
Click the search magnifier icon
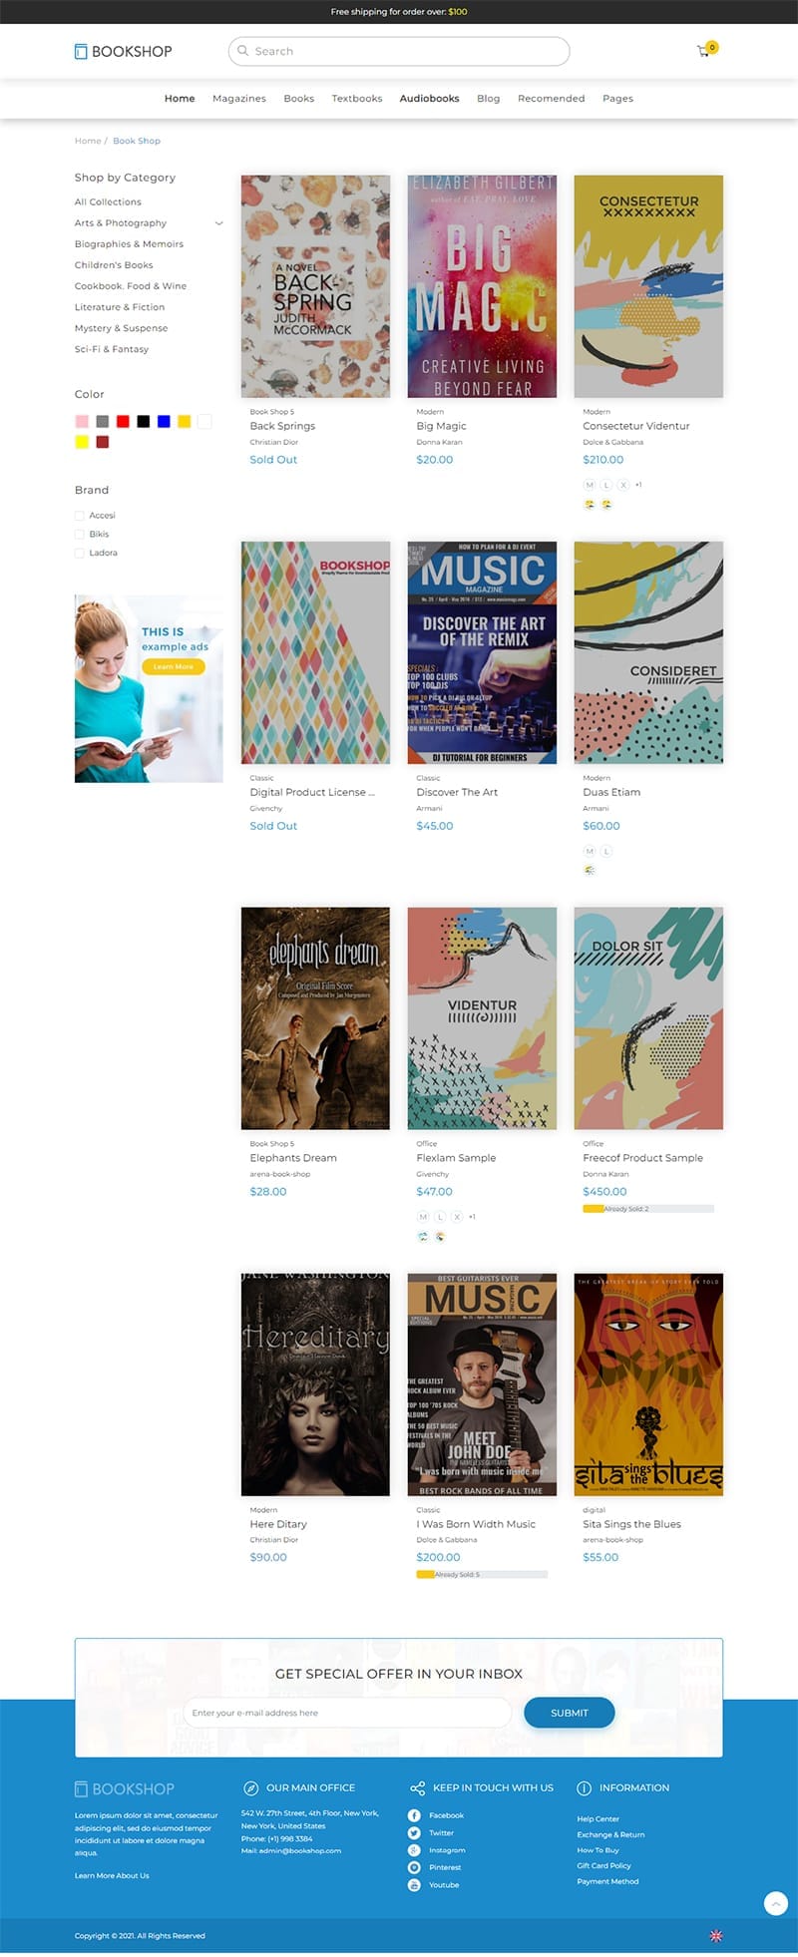pos(242,51)
